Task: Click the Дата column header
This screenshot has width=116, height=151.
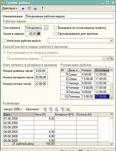Action: click(x=18, y=114)
